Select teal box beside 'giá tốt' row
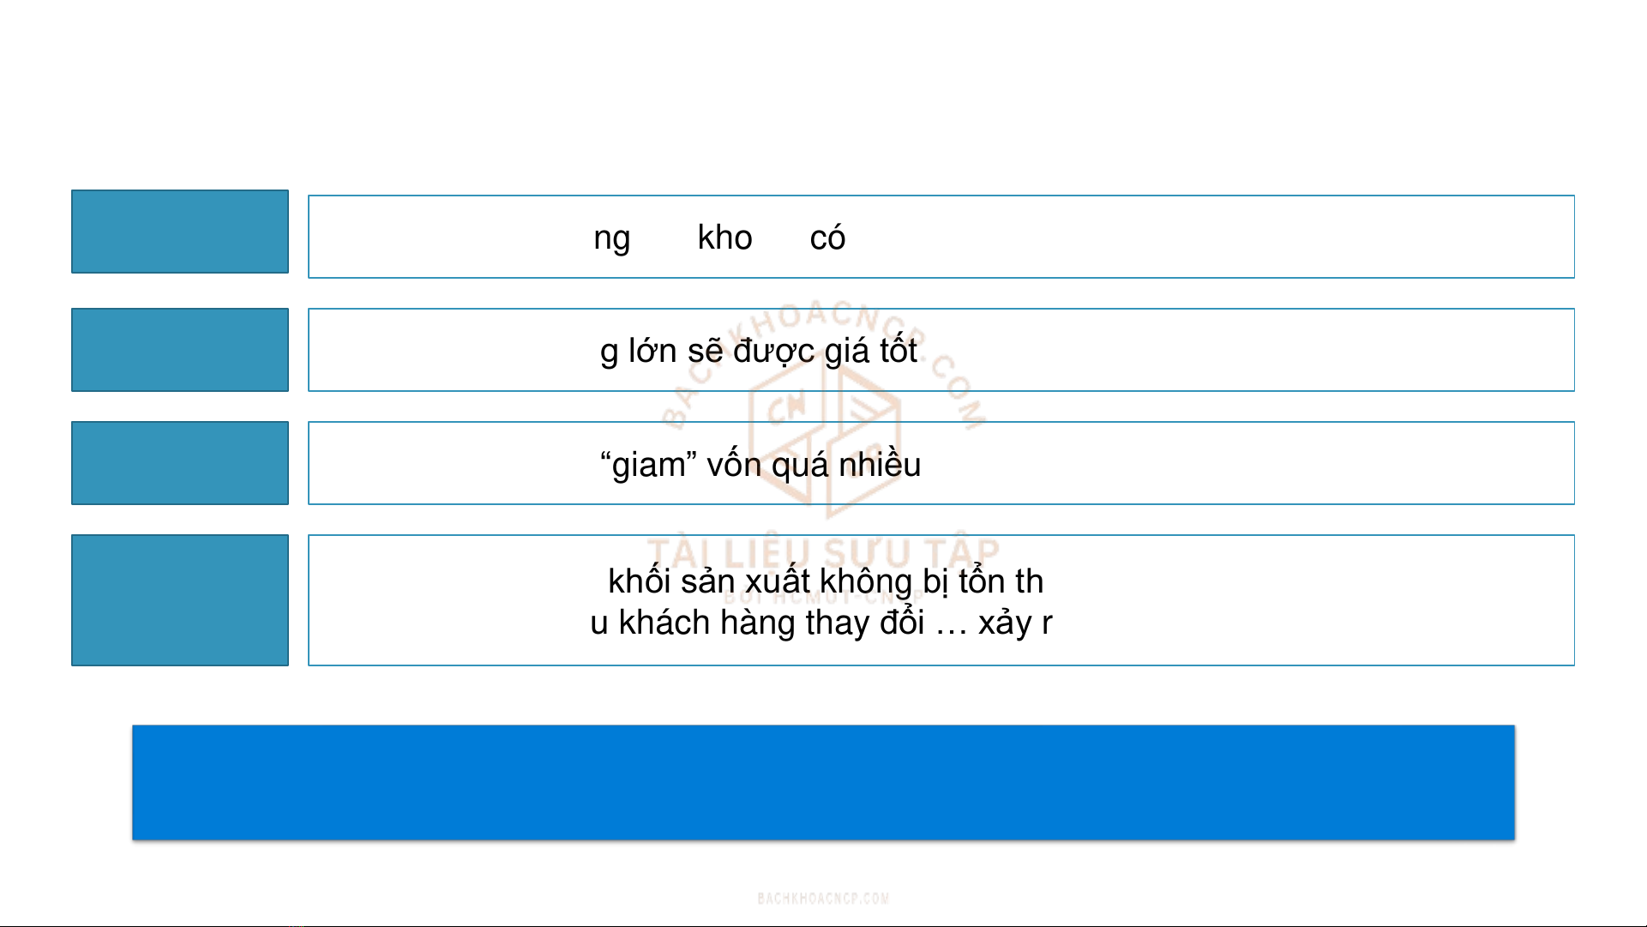Image resolution: width=1647 pixels, height=927 pixels. 180,350
